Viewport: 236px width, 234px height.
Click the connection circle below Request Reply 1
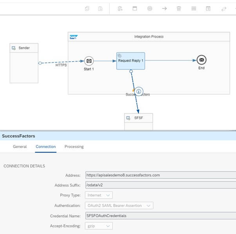click(x=131, y=71)
